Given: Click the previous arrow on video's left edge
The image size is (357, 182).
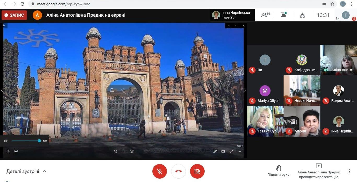Looking at the screenshot, I should (x=2, y=90).
